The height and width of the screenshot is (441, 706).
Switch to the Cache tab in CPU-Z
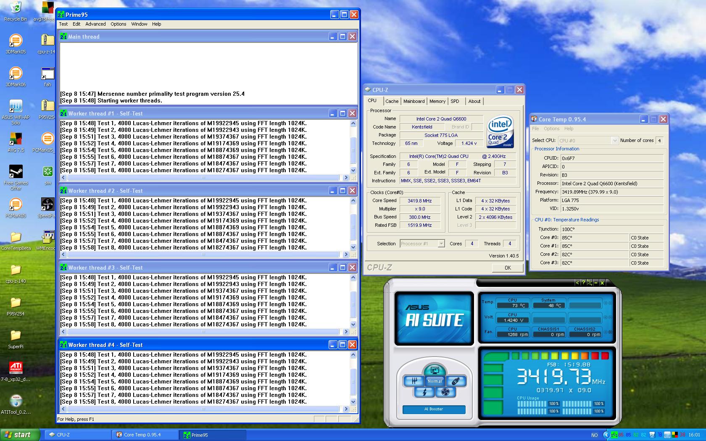(392, 101)
